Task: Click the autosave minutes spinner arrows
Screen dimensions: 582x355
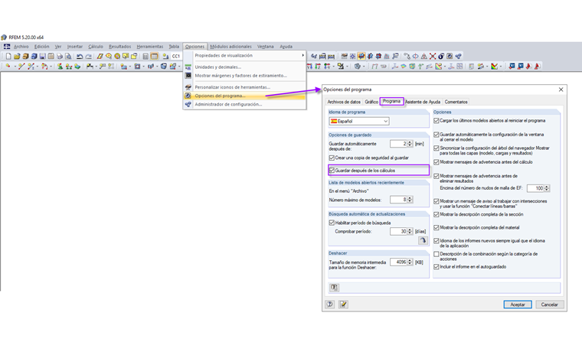Action: 410,144
